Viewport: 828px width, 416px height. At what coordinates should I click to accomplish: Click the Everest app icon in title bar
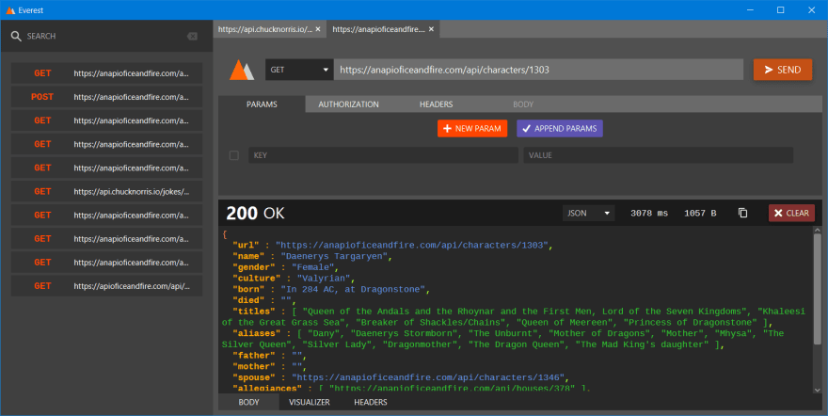[x=10, y=10]
